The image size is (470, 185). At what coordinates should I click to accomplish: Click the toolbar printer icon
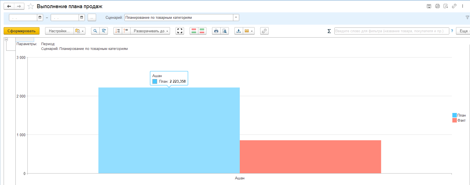pyautogui.click(x=216, y=31)
